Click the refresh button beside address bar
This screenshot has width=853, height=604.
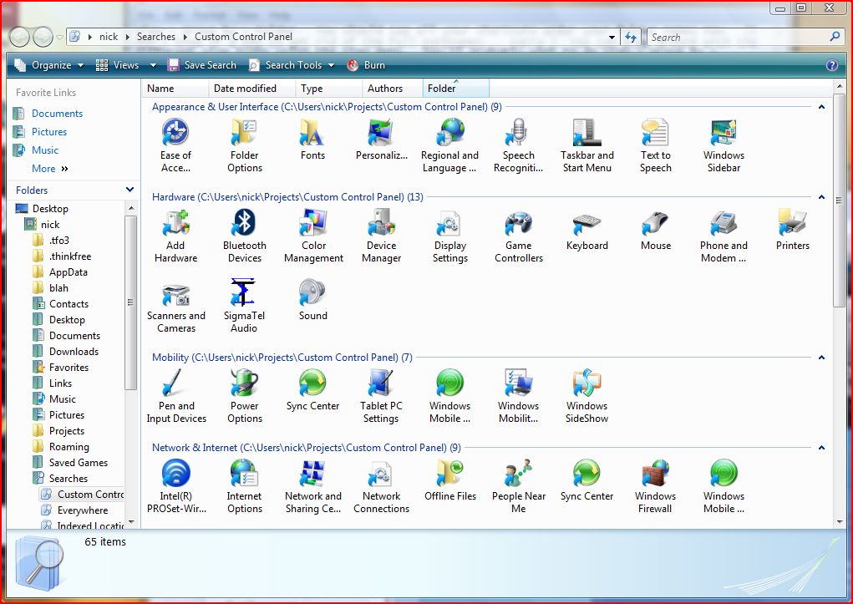pos(631,37)
